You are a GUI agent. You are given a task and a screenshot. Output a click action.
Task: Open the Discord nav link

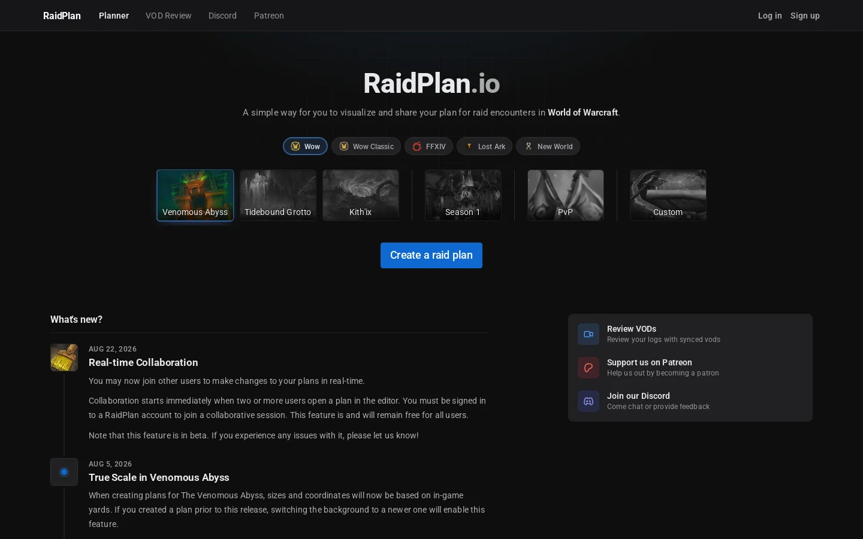pos(222,16)
